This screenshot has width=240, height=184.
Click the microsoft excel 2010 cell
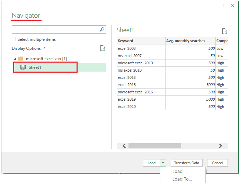point(141,63)
